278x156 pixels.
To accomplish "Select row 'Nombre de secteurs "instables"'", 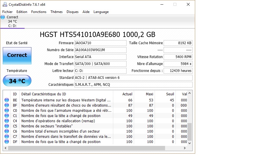I will click(x=95, y=126).
